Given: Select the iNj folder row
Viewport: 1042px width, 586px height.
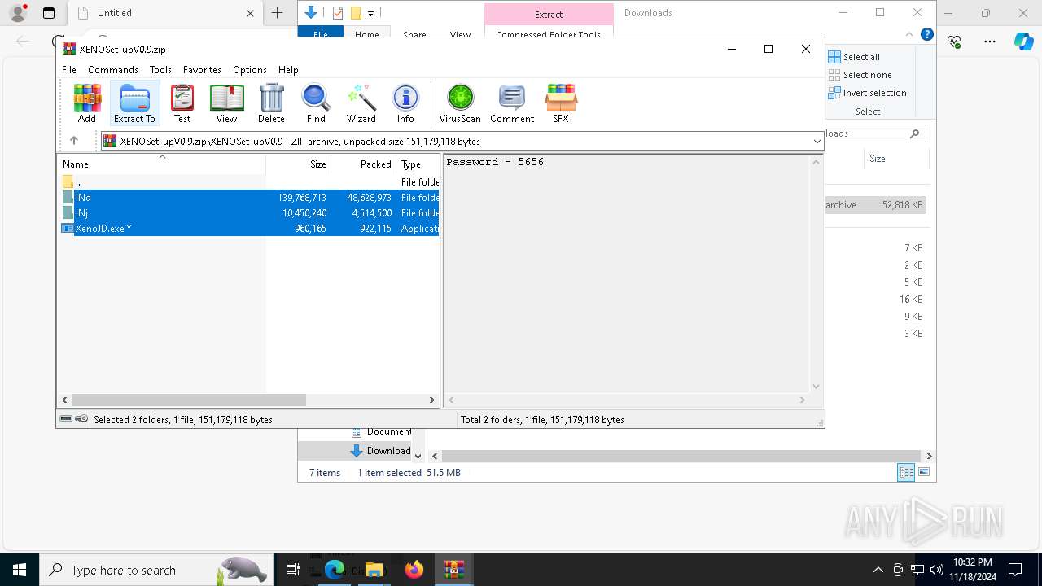Looking at the screenshot, I should [x=249, y=213].
